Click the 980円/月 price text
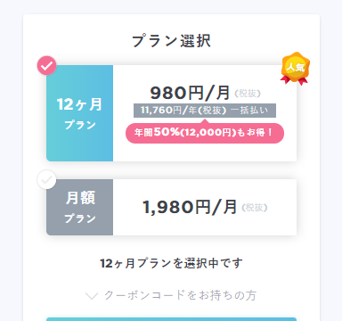342x321 pixels. [x=190, y=93]
